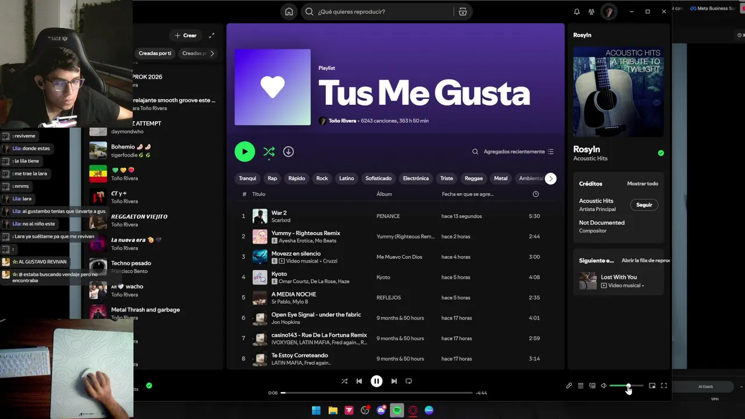Viewport: 745px width, 419px height.
Task: Open the Crear menu
Action: [x=186, y=35]
